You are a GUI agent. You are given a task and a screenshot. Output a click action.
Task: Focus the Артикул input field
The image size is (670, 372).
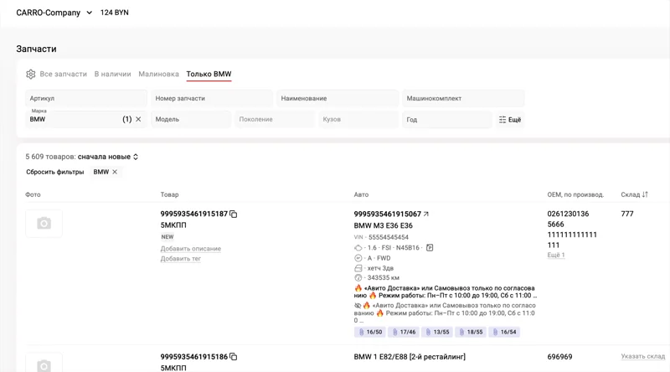[86, 99]
